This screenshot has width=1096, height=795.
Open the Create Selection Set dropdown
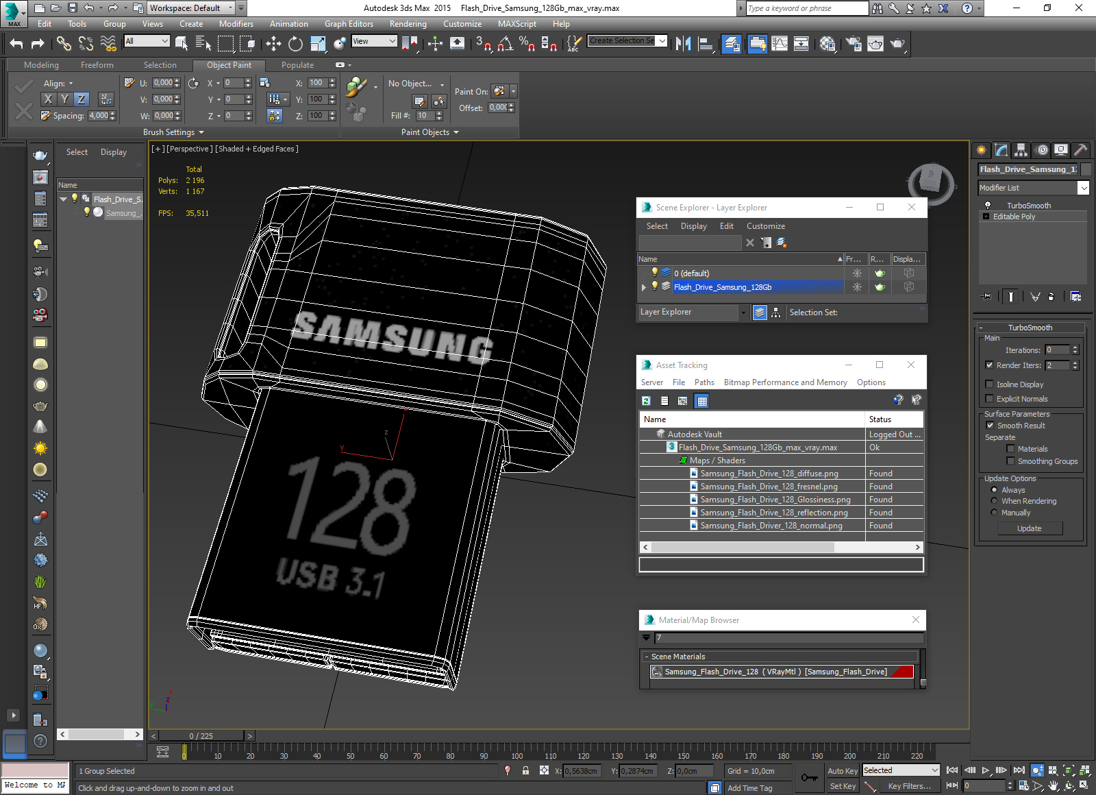tap(627, 41)
